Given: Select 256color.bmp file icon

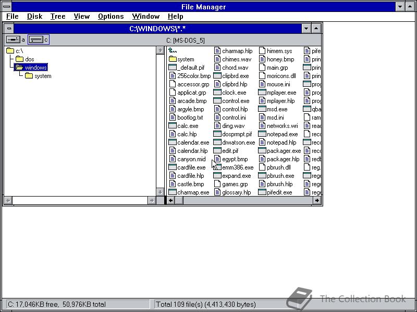Looking at the screenshot, I should pyautogui.click(x=173, y=76).
